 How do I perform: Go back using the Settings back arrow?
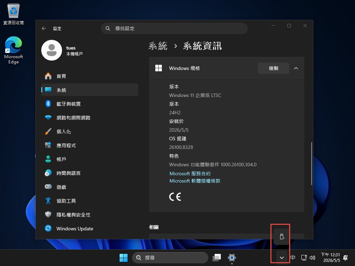coord(44,28)
